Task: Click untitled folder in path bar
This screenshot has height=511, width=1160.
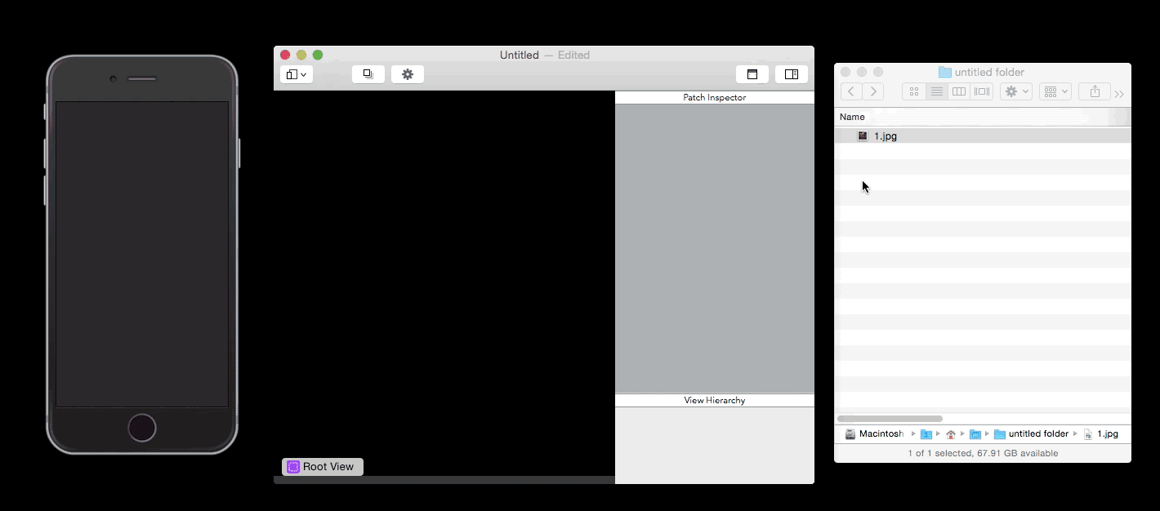Action: tap(1031, 434)
